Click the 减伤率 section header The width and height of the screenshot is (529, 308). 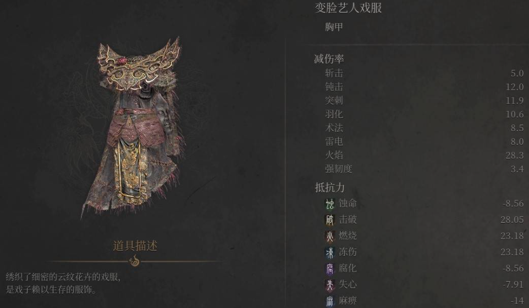329,59
